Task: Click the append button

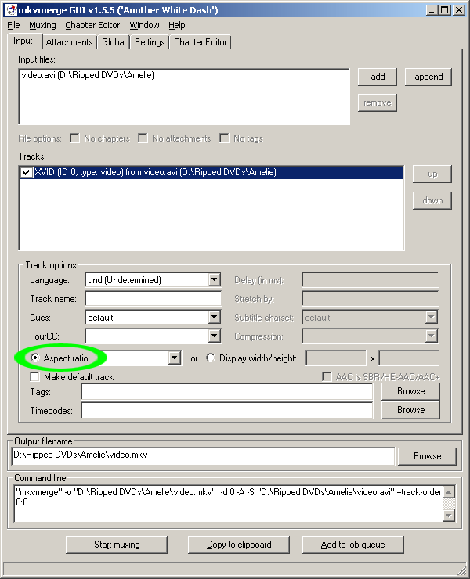Action: 428,77
